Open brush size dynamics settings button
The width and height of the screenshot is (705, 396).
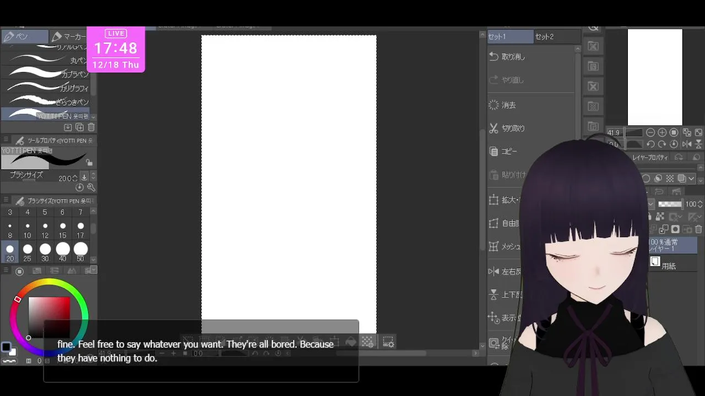click(84, 177)
